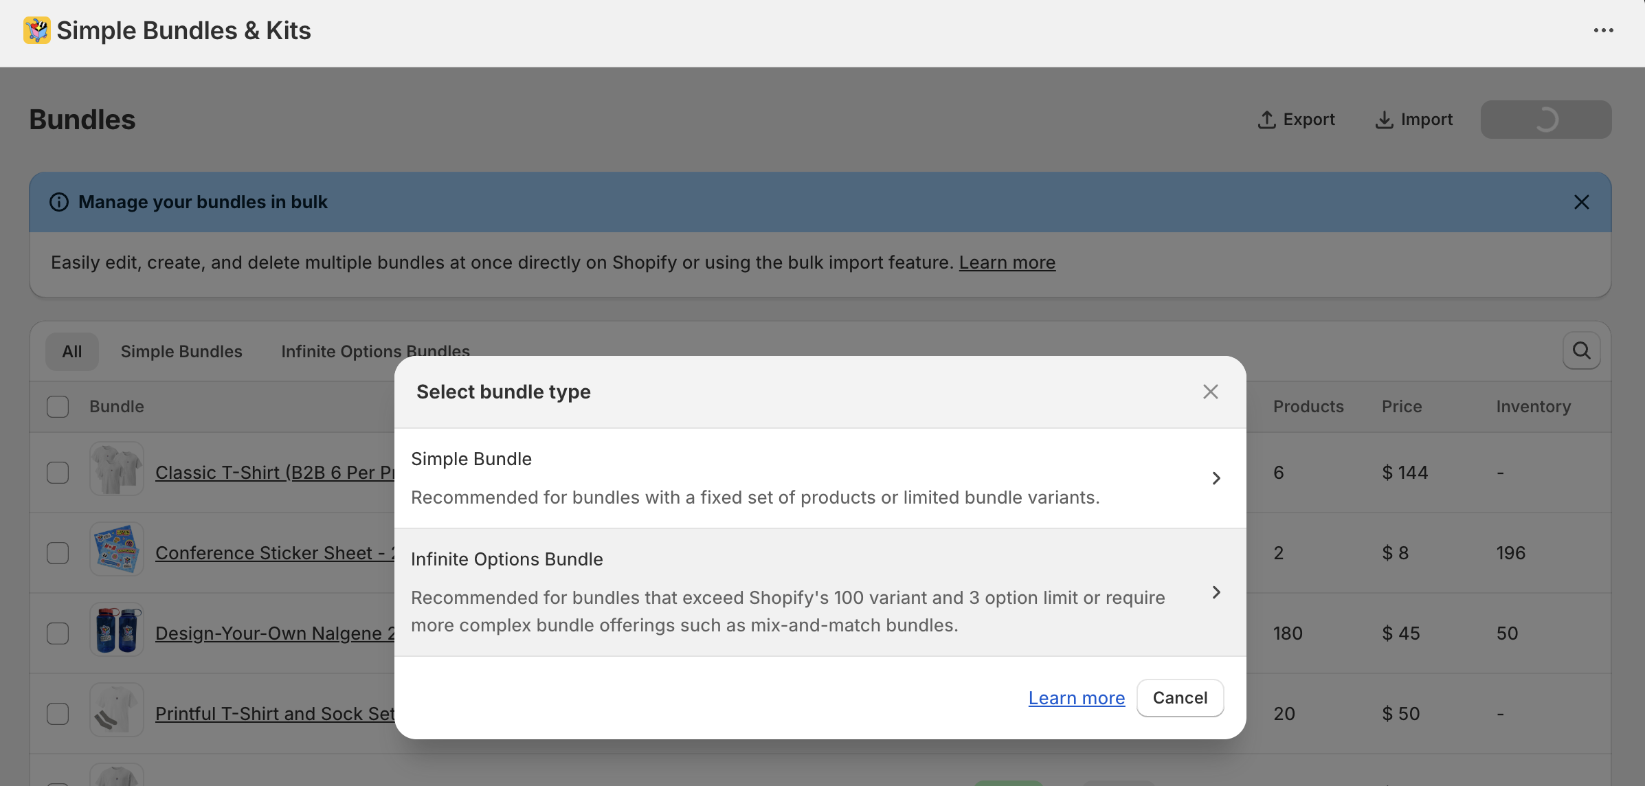
Task: Click the chevron beside Infinite Options Bundle
Action: (x=1216, y=592)
